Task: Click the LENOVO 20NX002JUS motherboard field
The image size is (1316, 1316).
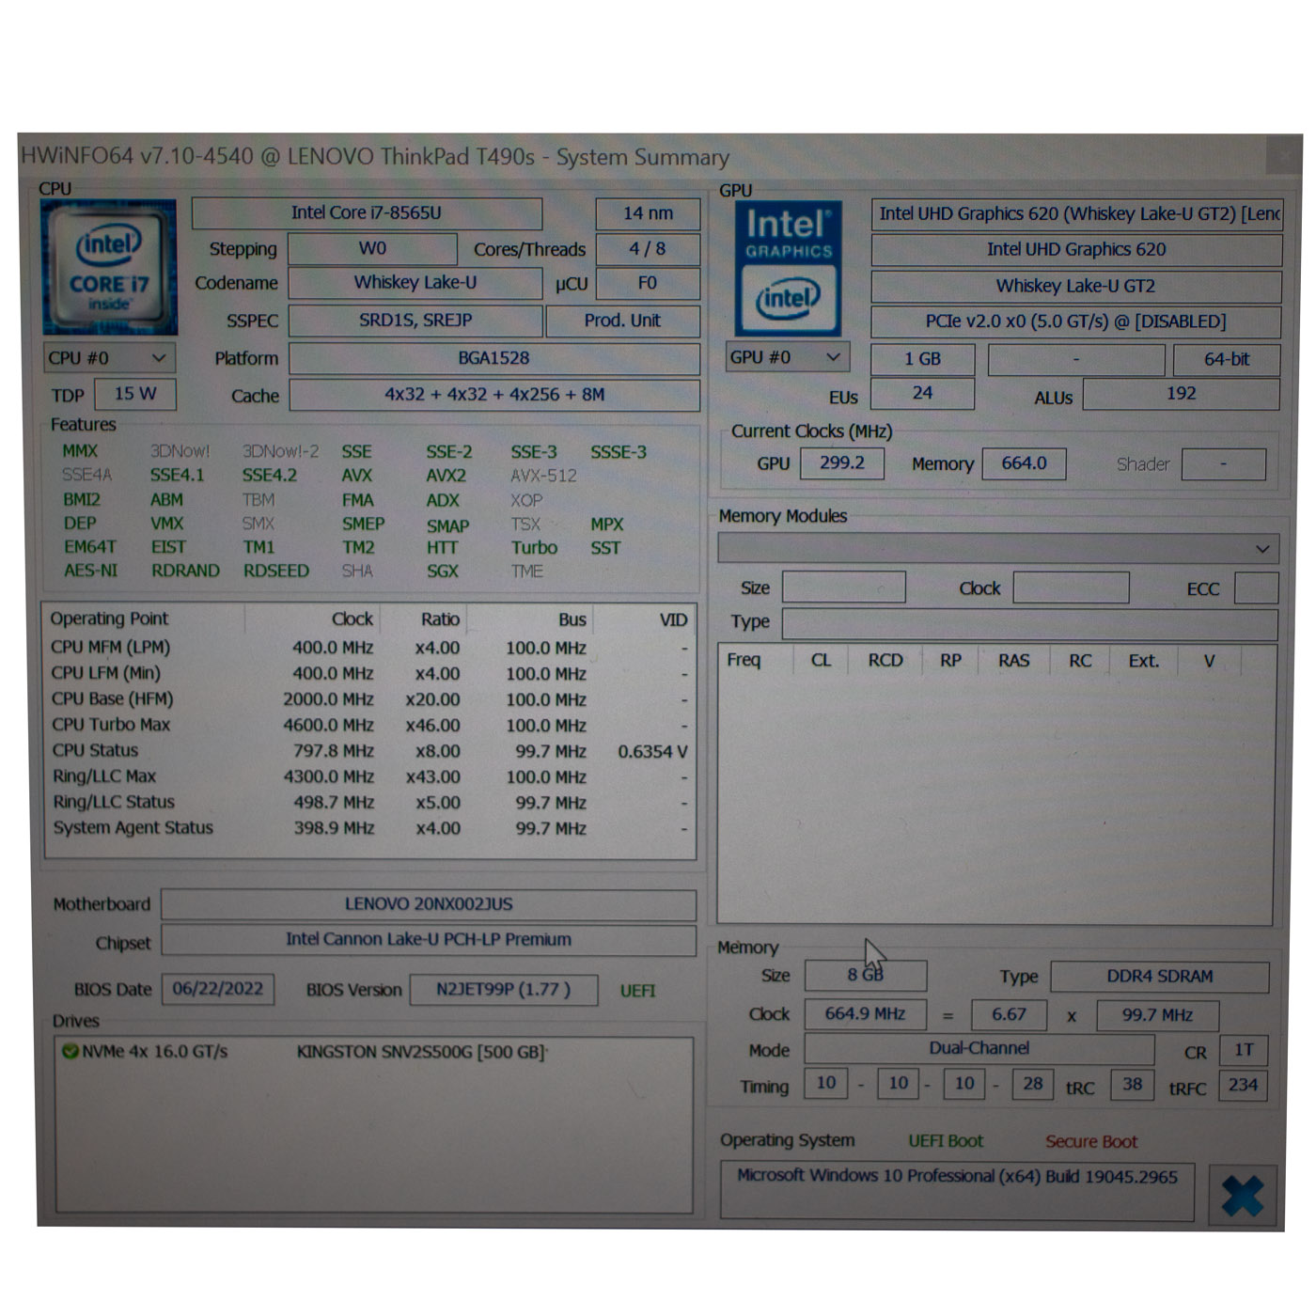Action: click(x=429, y=904)
